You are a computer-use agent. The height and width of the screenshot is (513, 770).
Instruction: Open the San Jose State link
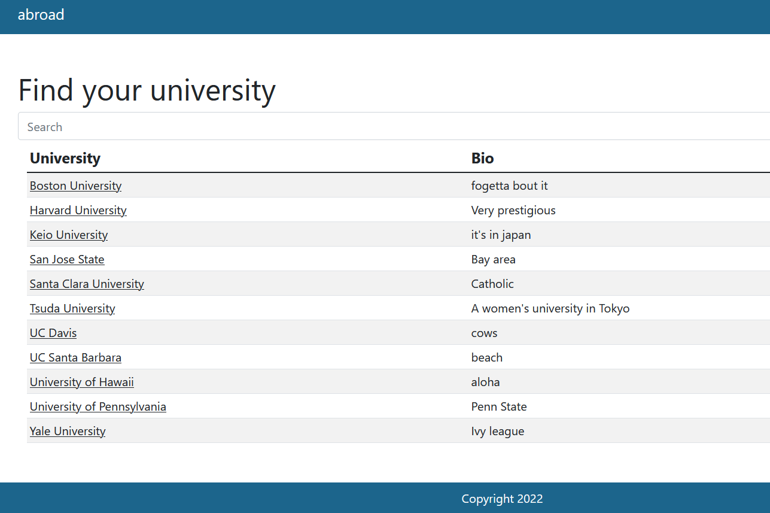tap(67, 259)
